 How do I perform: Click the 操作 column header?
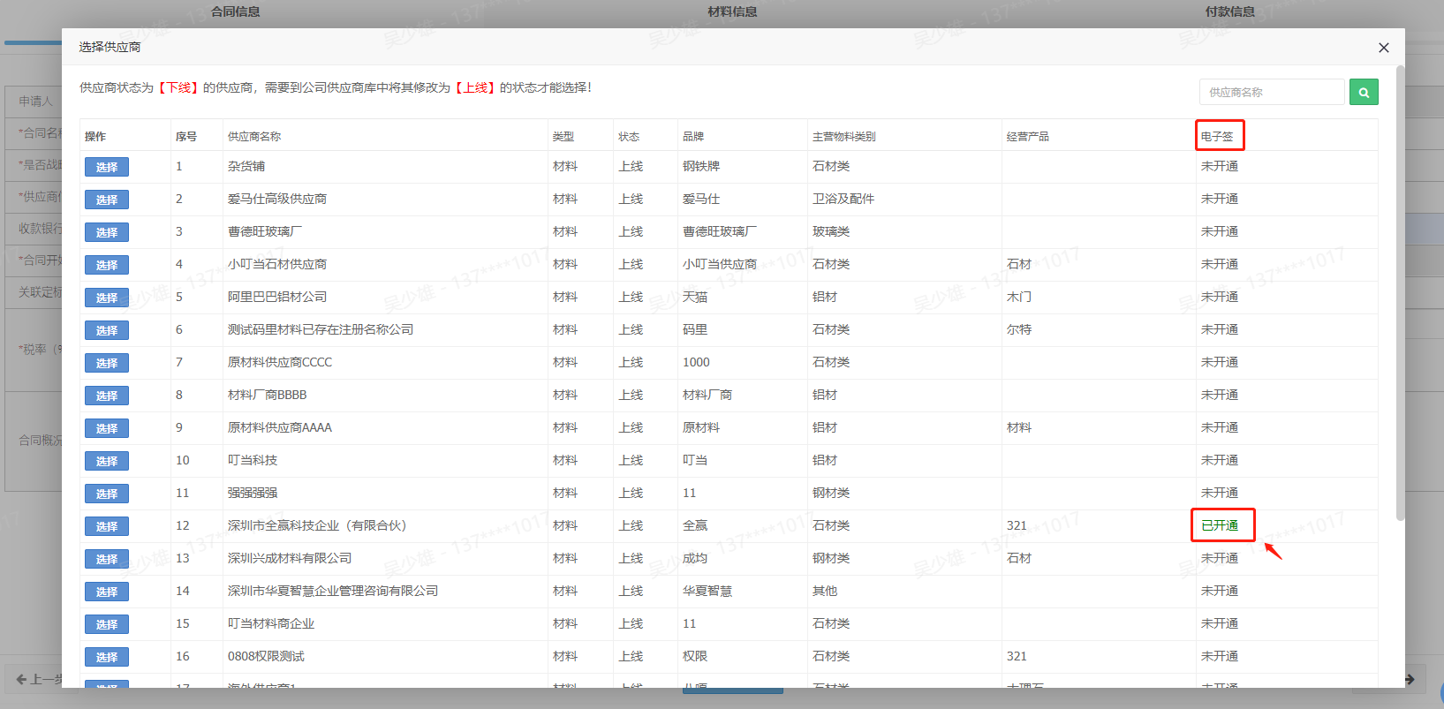point(95,136)
